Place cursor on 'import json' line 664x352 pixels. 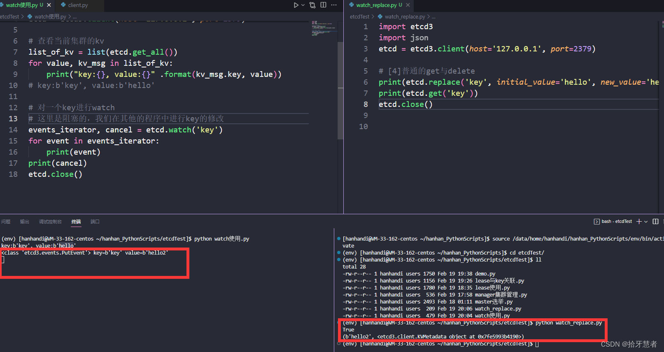click(x=403, y=37)
